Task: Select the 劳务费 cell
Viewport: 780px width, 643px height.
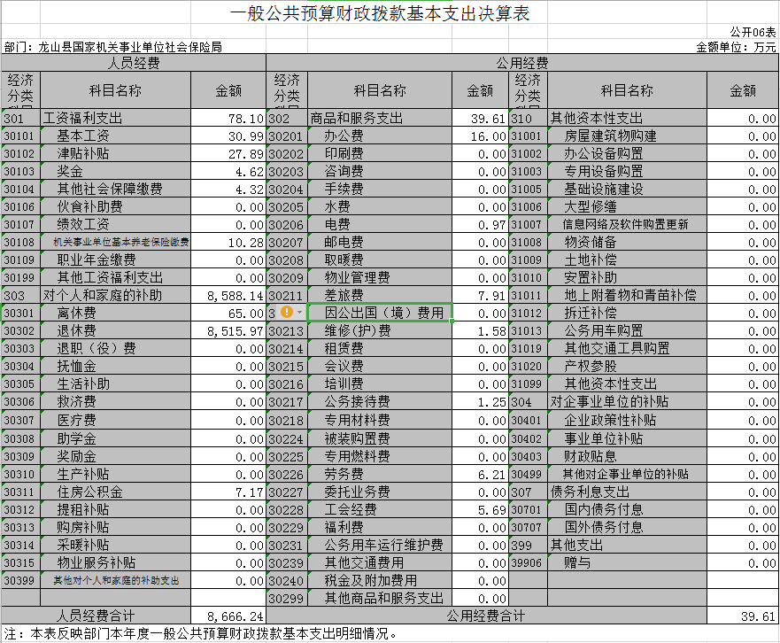Action: [x=380, y=475]
